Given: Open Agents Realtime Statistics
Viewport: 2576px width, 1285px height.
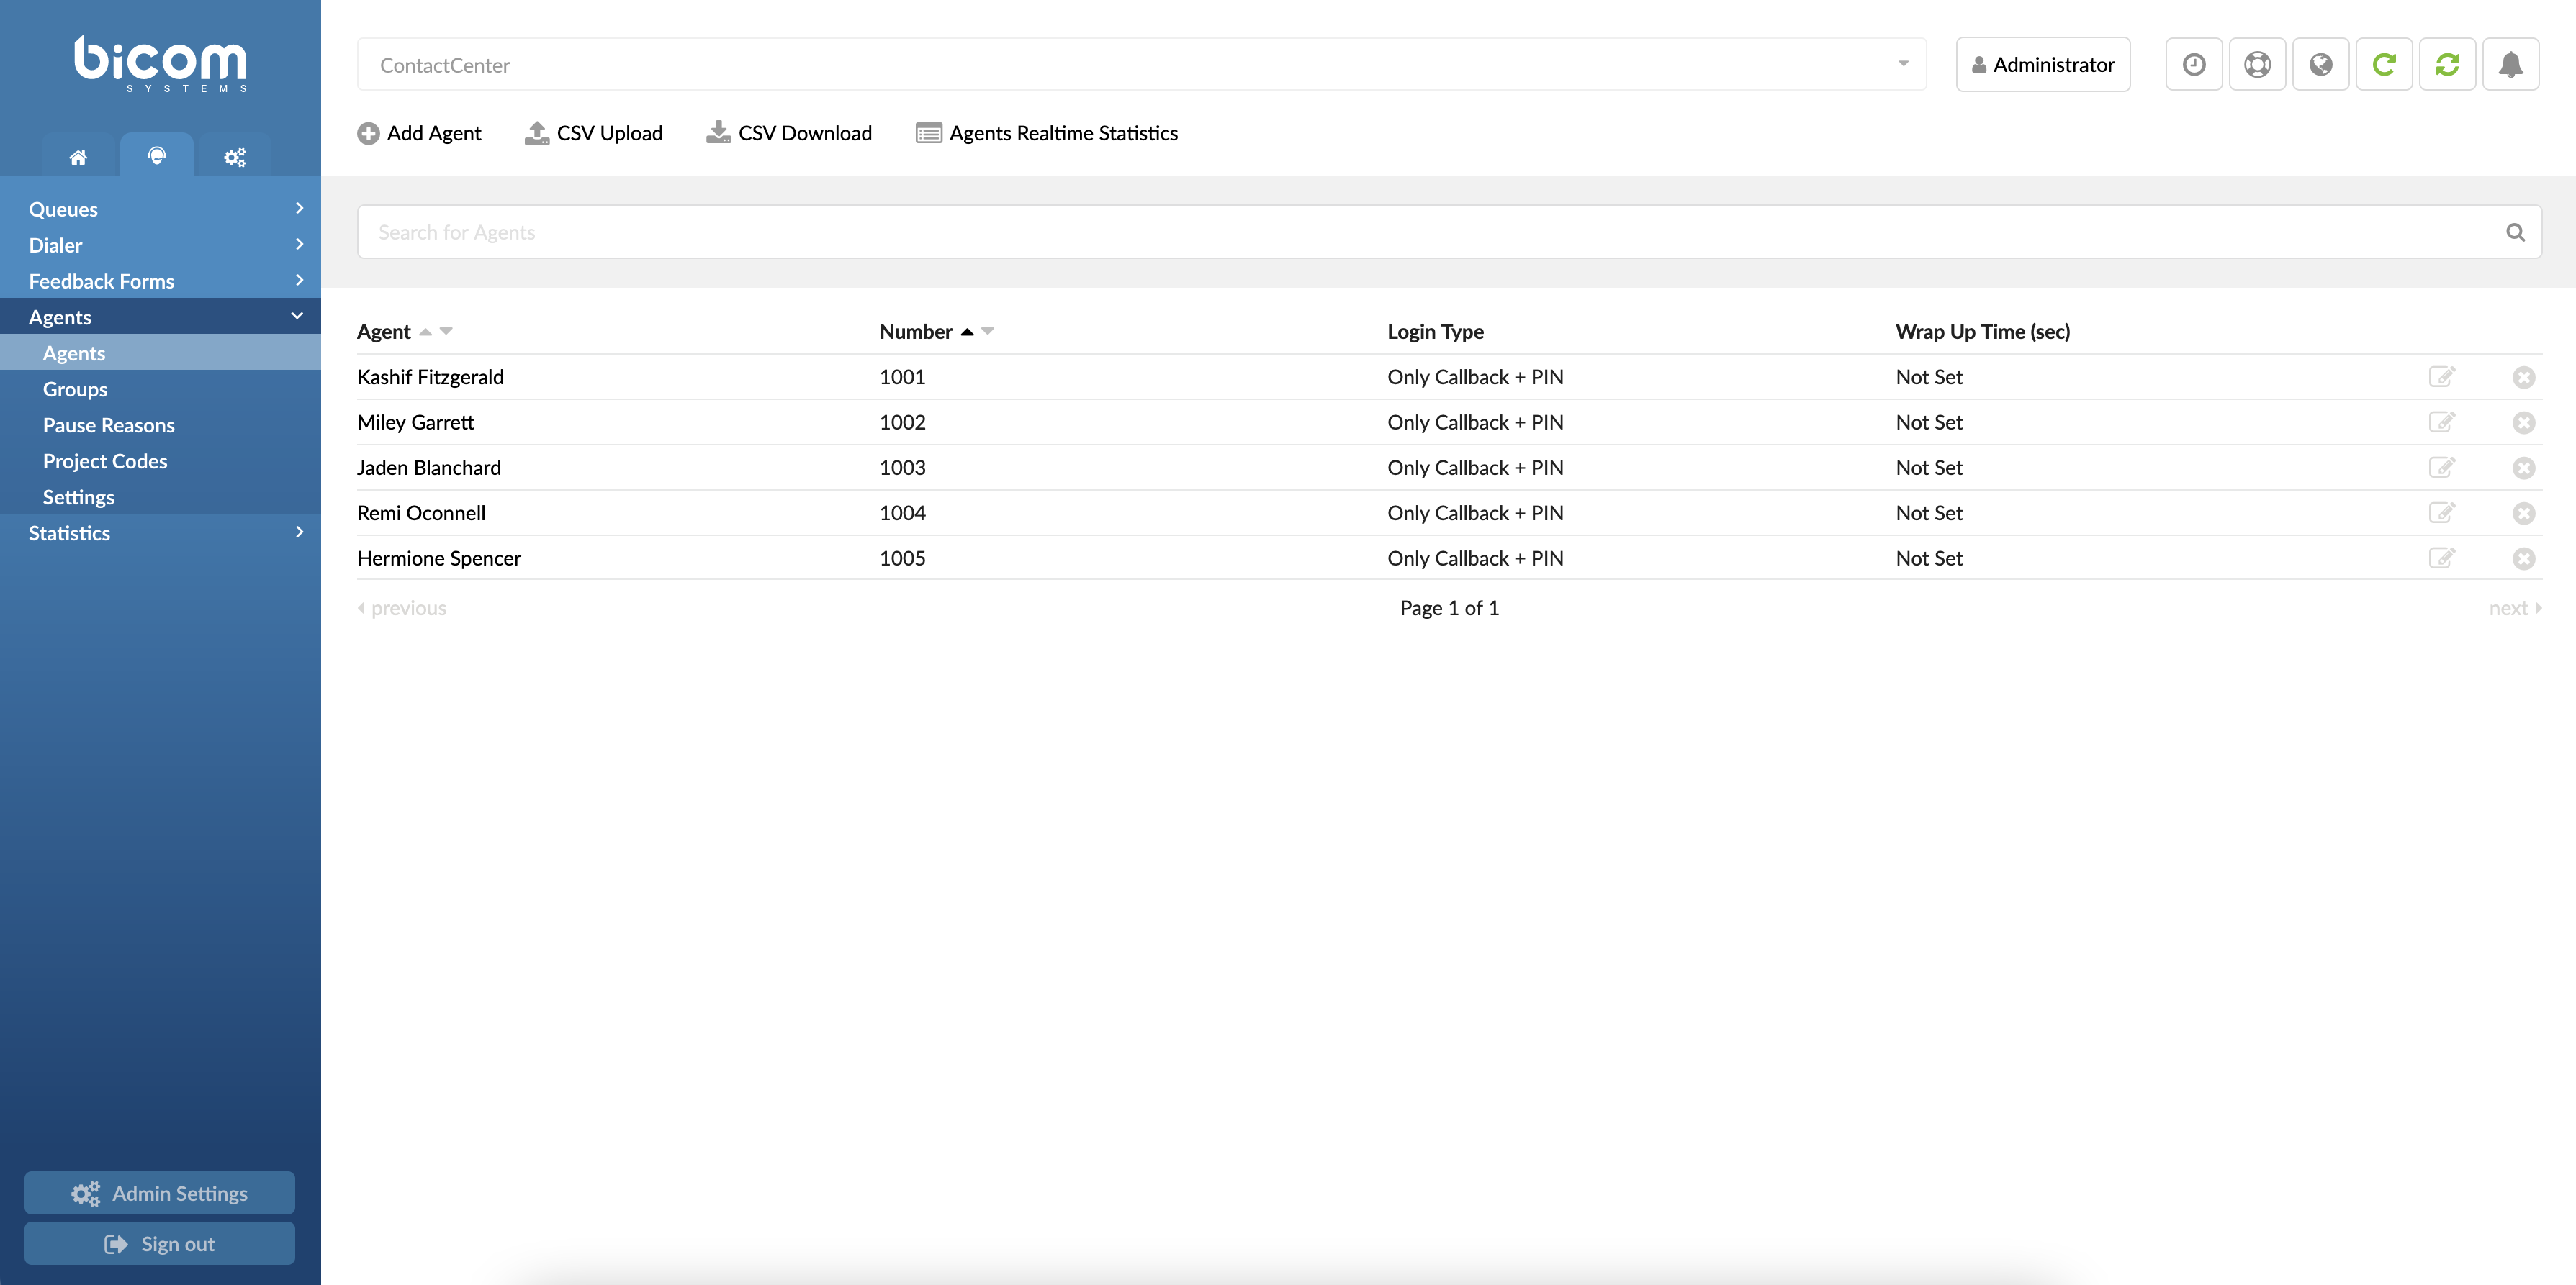Looking at the screenshot, I should point(1047,133).
